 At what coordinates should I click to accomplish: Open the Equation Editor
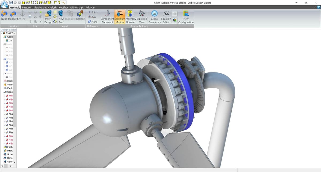(x=166, y=17)
